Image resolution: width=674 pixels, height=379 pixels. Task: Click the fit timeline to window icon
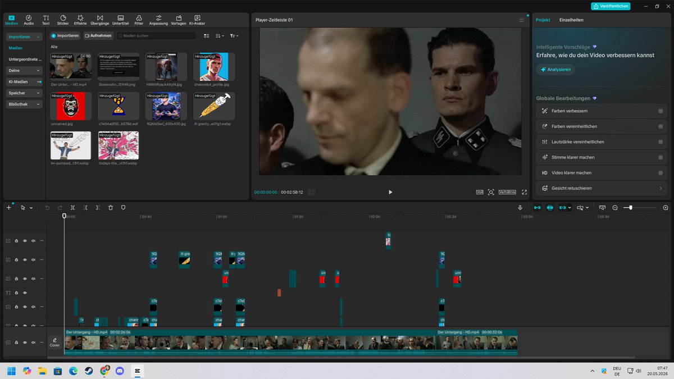(602, 208)
